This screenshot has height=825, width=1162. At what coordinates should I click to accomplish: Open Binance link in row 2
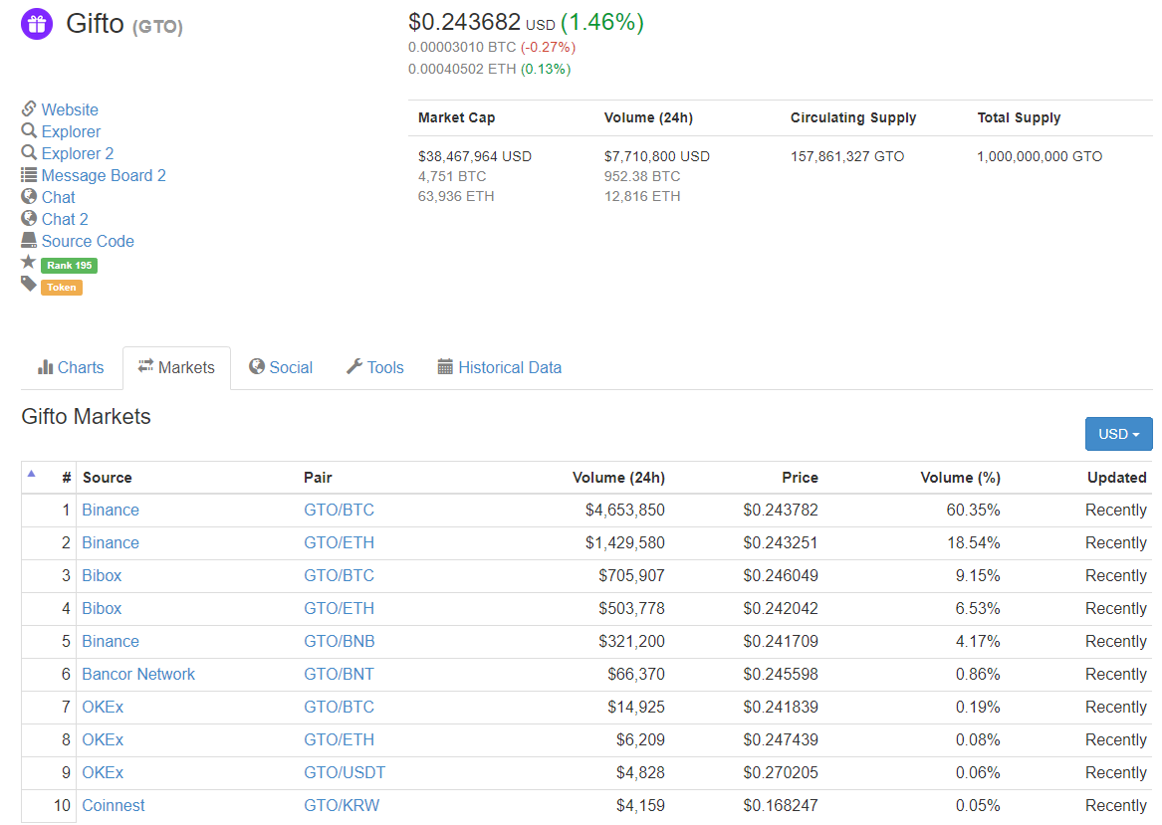tap(111, 542)
